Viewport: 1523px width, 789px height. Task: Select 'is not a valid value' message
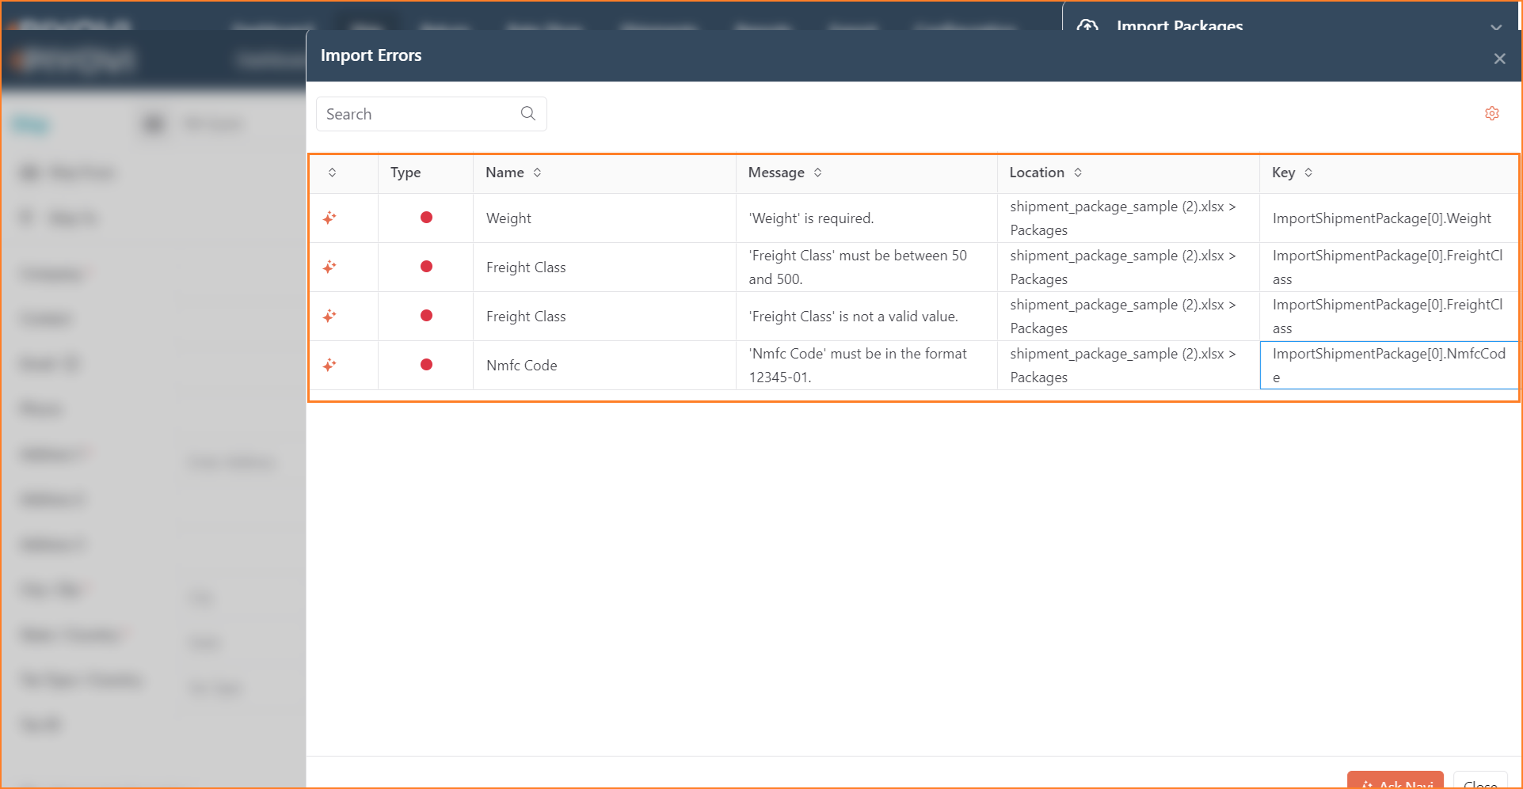[x=866, y=317]
